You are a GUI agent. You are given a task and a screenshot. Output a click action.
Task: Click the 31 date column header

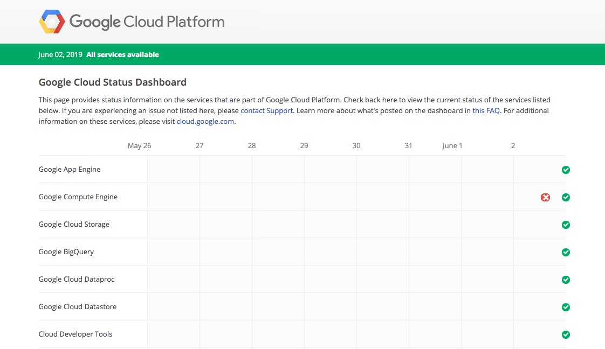pos(408,145)
